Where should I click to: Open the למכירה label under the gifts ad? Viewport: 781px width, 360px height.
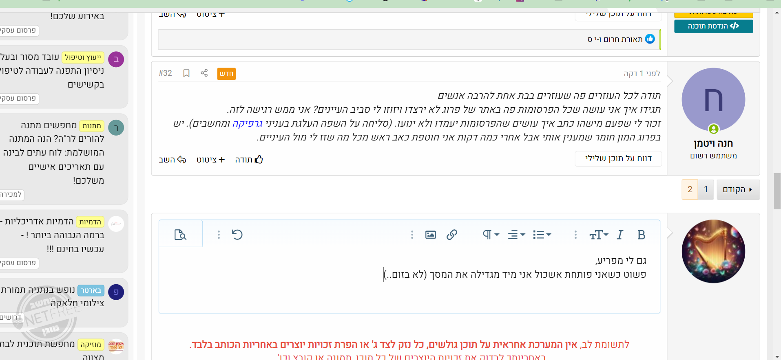click(11, 195)
